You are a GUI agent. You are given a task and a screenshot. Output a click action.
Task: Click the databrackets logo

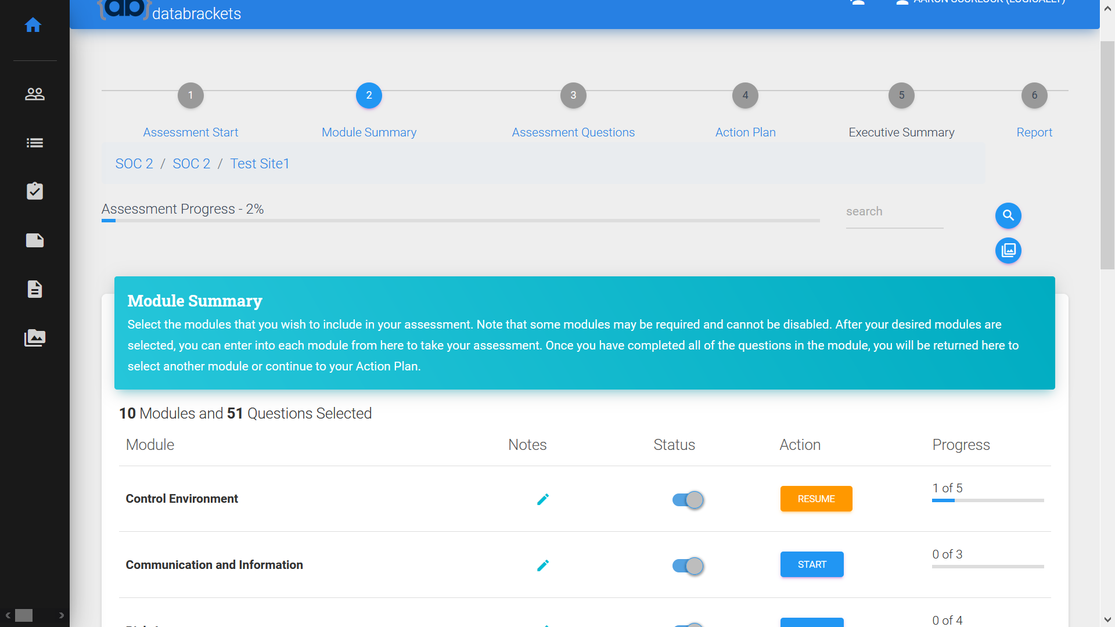click(x=169, y=10)
